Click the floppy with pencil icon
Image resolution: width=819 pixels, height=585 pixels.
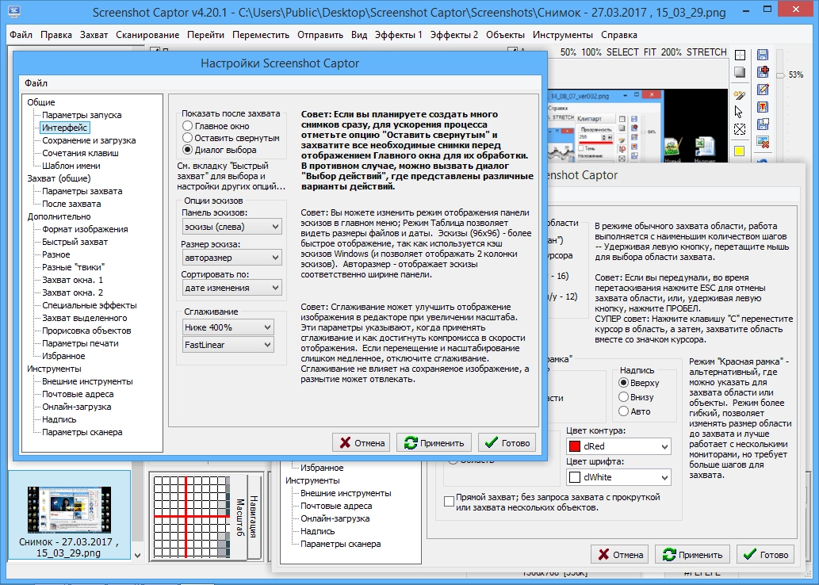click(x=763, y=90)
